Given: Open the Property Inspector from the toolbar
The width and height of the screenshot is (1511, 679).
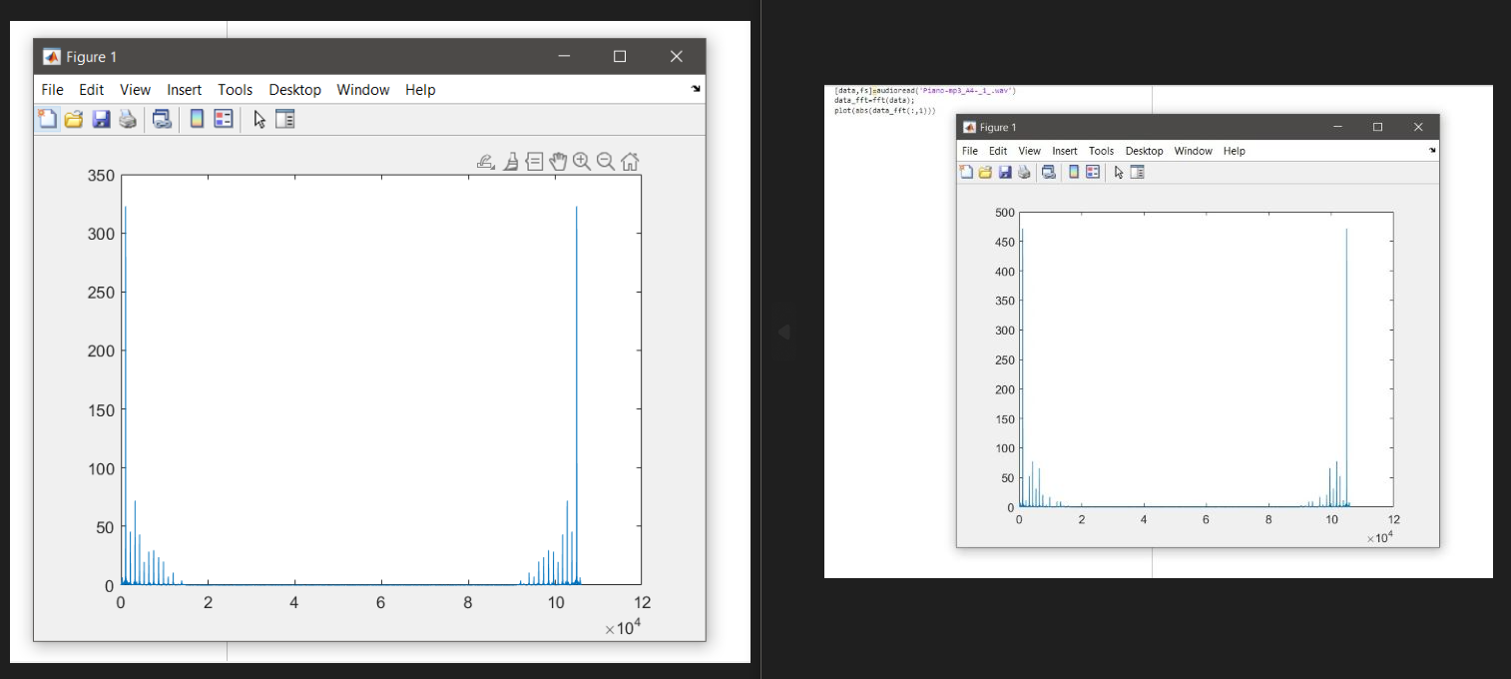Looking at the screenshot, I should coord(285,118).
